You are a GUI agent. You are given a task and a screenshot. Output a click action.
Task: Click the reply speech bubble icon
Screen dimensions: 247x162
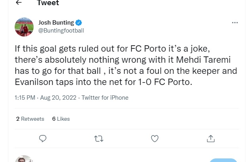(43, 138)
